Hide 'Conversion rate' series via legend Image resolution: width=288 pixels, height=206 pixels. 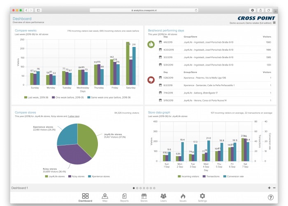click(x=234, y=176)
